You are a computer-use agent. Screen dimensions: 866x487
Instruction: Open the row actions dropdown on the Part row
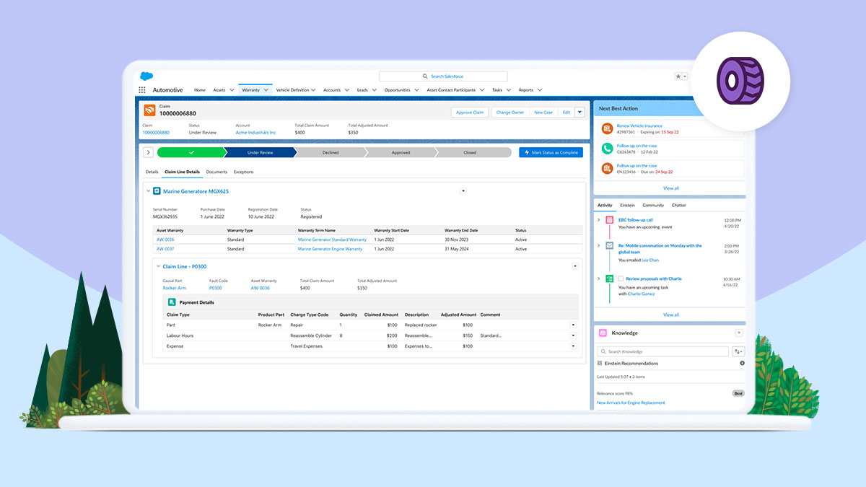point(574,325)
